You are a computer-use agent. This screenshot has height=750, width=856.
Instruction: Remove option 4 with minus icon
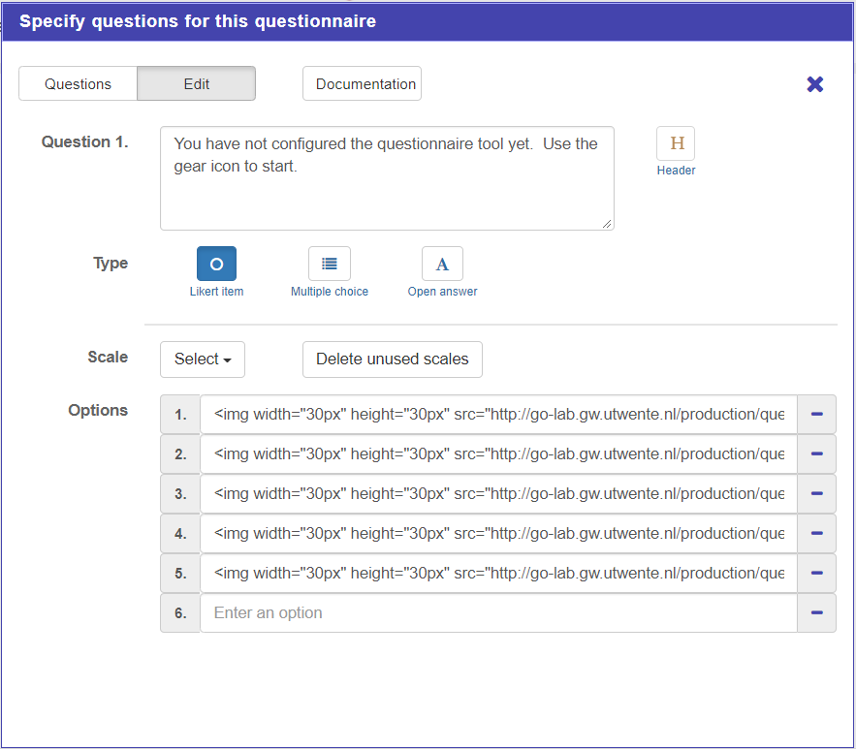point(816,534)
